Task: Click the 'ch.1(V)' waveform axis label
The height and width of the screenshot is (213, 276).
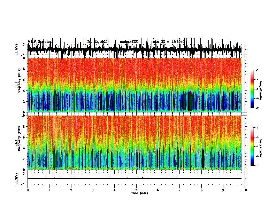Action: 16,49
